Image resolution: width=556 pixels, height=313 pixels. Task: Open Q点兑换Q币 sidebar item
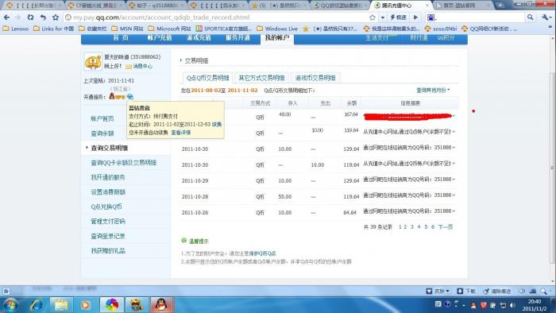point(106,207)
